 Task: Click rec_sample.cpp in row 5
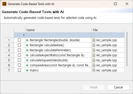[107, 60]
